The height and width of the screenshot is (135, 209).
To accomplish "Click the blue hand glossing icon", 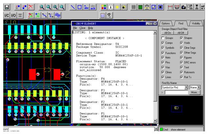I will 58,15.
